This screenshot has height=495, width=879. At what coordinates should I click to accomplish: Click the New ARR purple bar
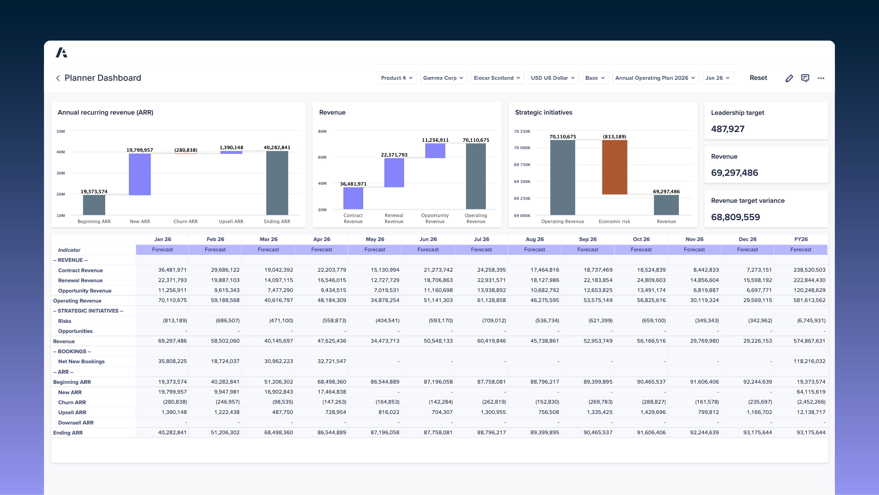[x=140, y=174]
